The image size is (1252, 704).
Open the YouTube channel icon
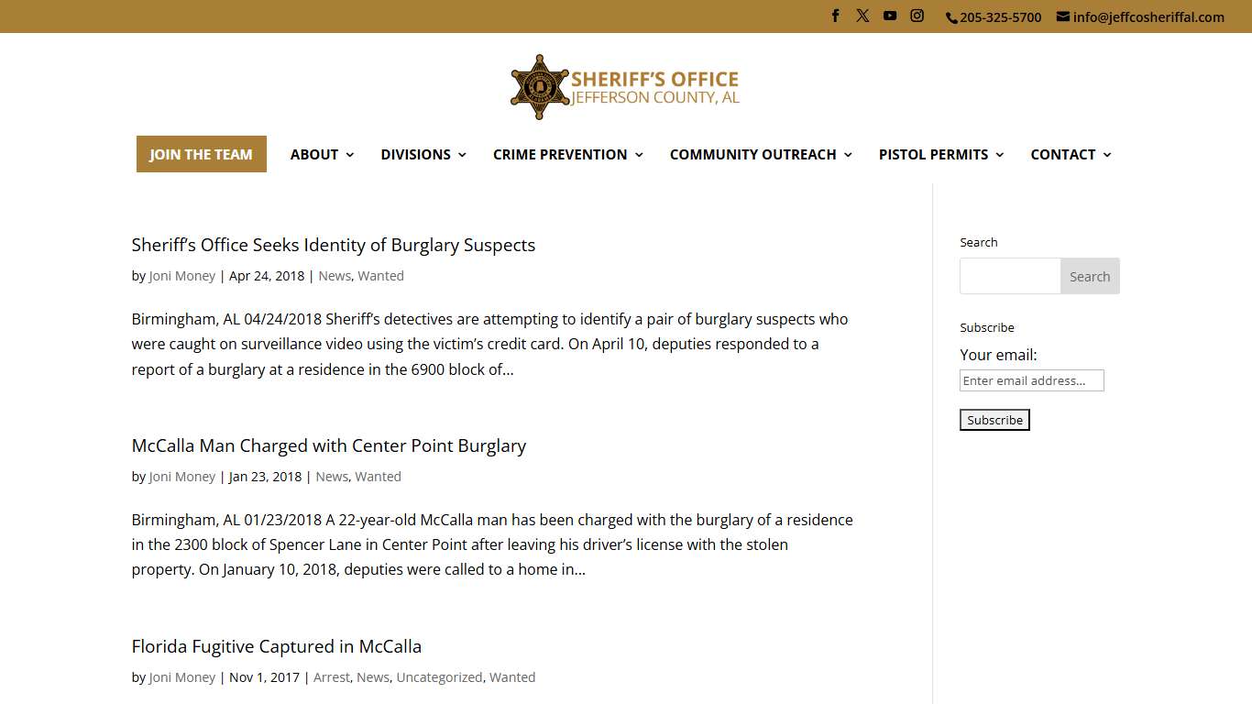pyautogui.click(x=889, y=16)
